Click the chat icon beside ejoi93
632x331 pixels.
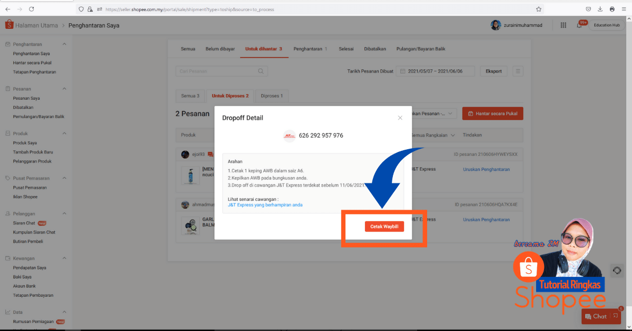pos(211,154)
